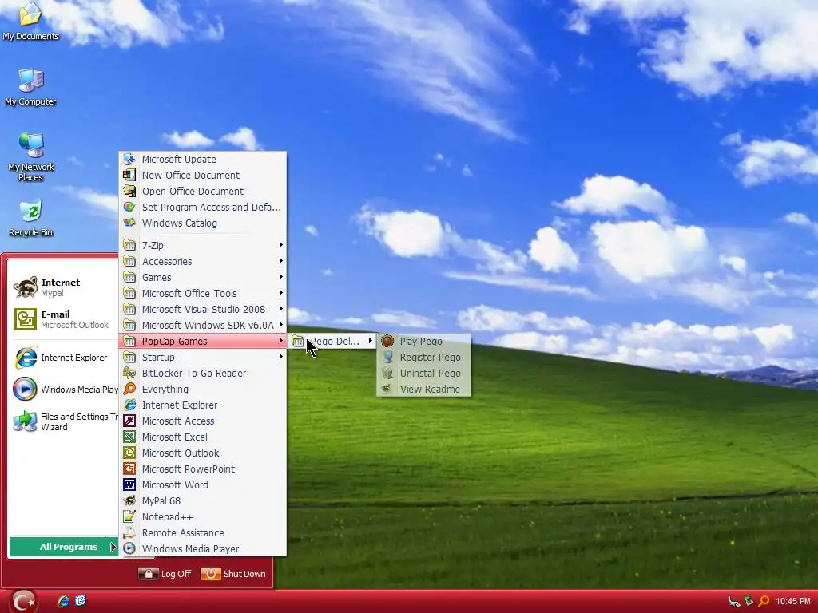Click the Shut Down button

pyautogui.click(x=233, y=574)
